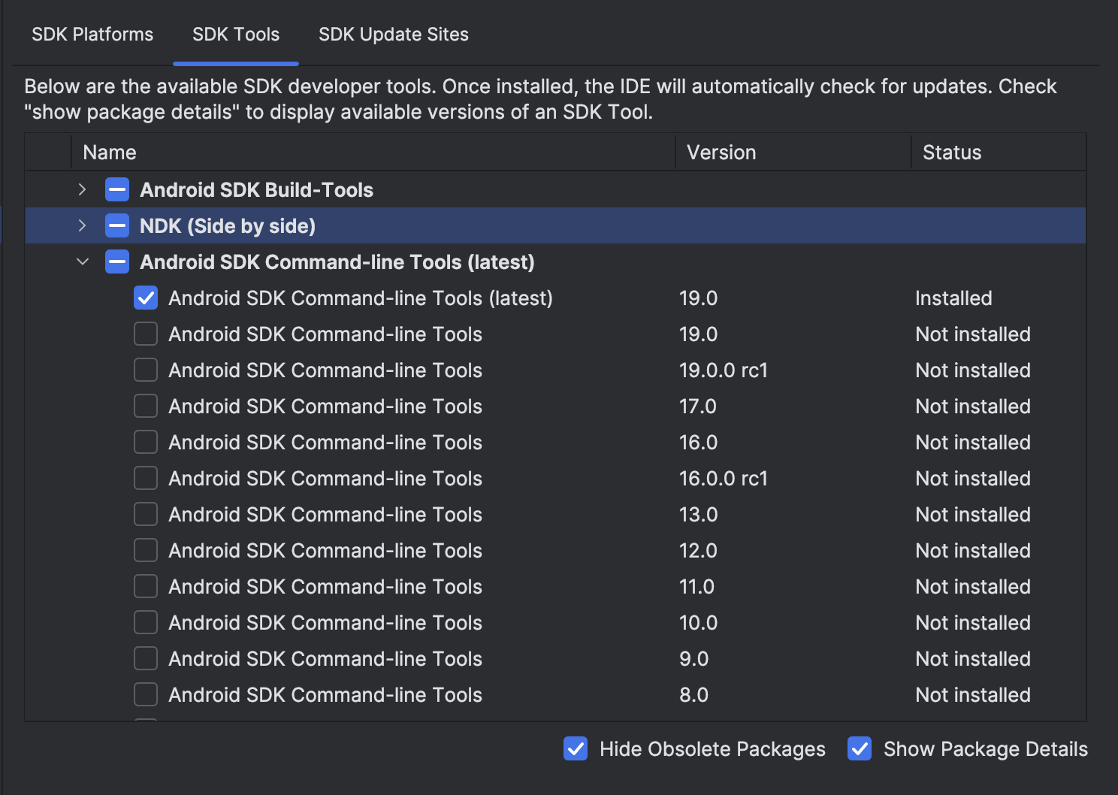Select the NDK (Side by side) row label
Screen dimensions: 1118x795
click(228, 226)
